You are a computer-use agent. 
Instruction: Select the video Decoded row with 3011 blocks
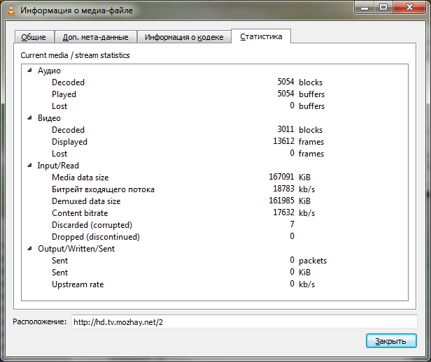pos(214,130)
